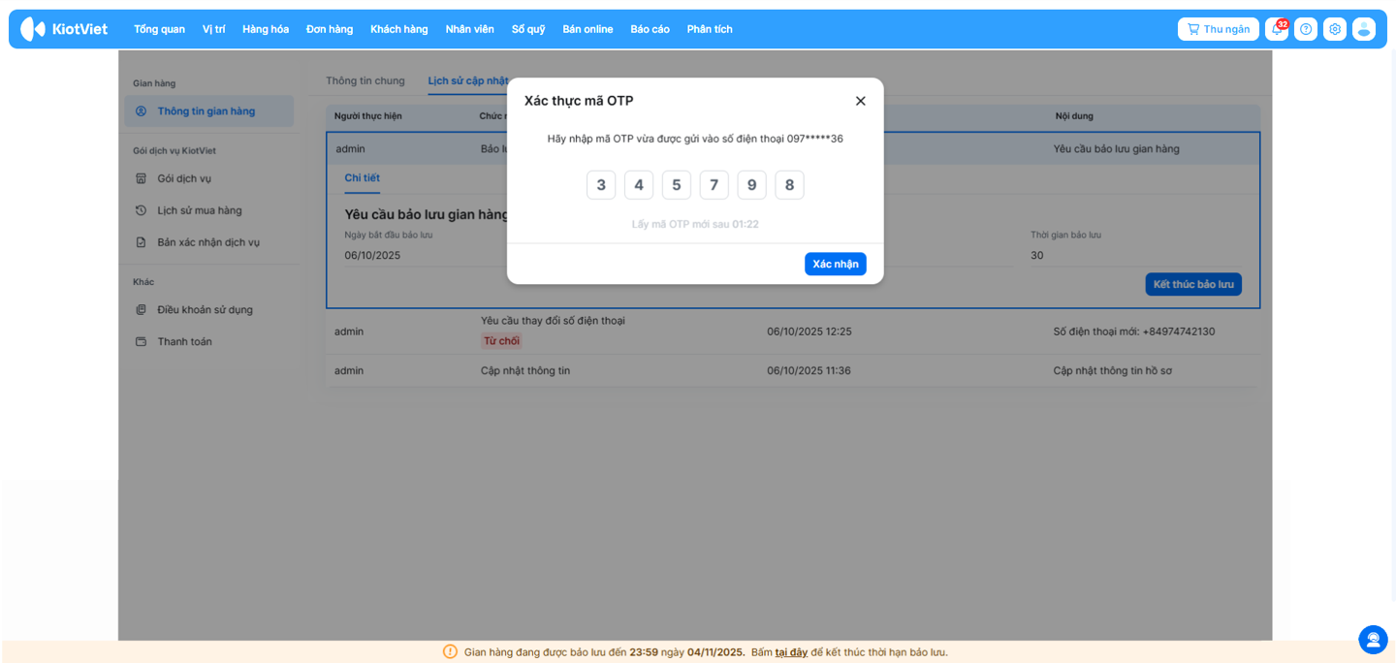Screen dimensions: 1396x663
Task: Open the user account avatar icon
Action: coord(1364,29)
